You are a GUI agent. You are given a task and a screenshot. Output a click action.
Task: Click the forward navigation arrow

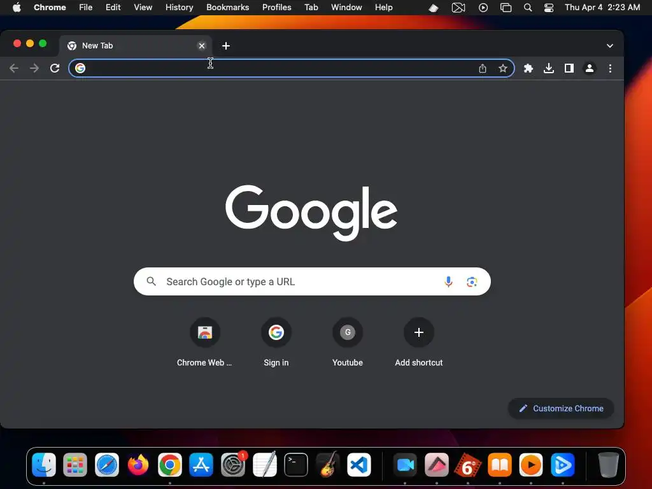pos(34,68)
